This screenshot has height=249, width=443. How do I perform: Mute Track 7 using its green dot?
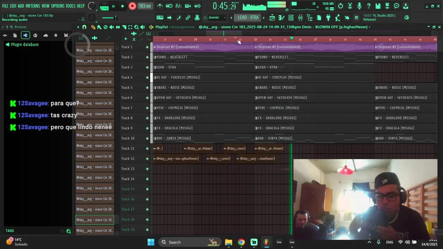[x=147, y=108]
